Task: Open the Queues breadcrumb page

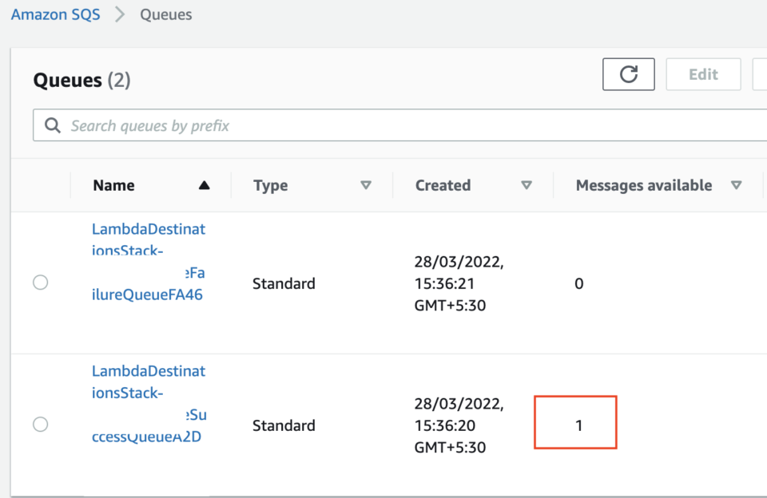Action: (x=165, y=14)
